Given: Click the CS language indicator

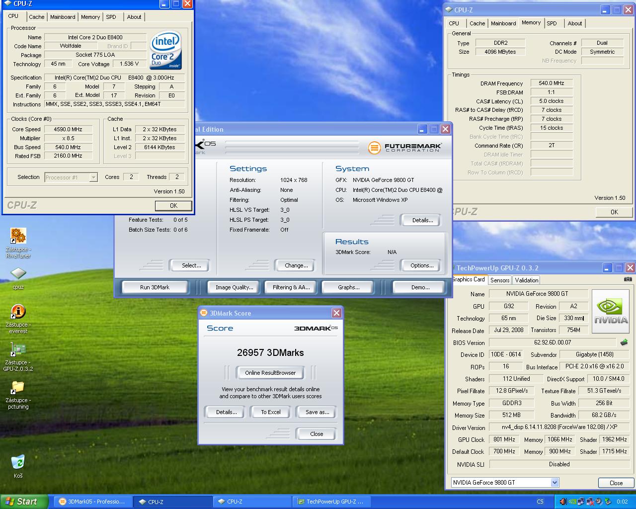Looking at the screenshot, I should 540,502.
